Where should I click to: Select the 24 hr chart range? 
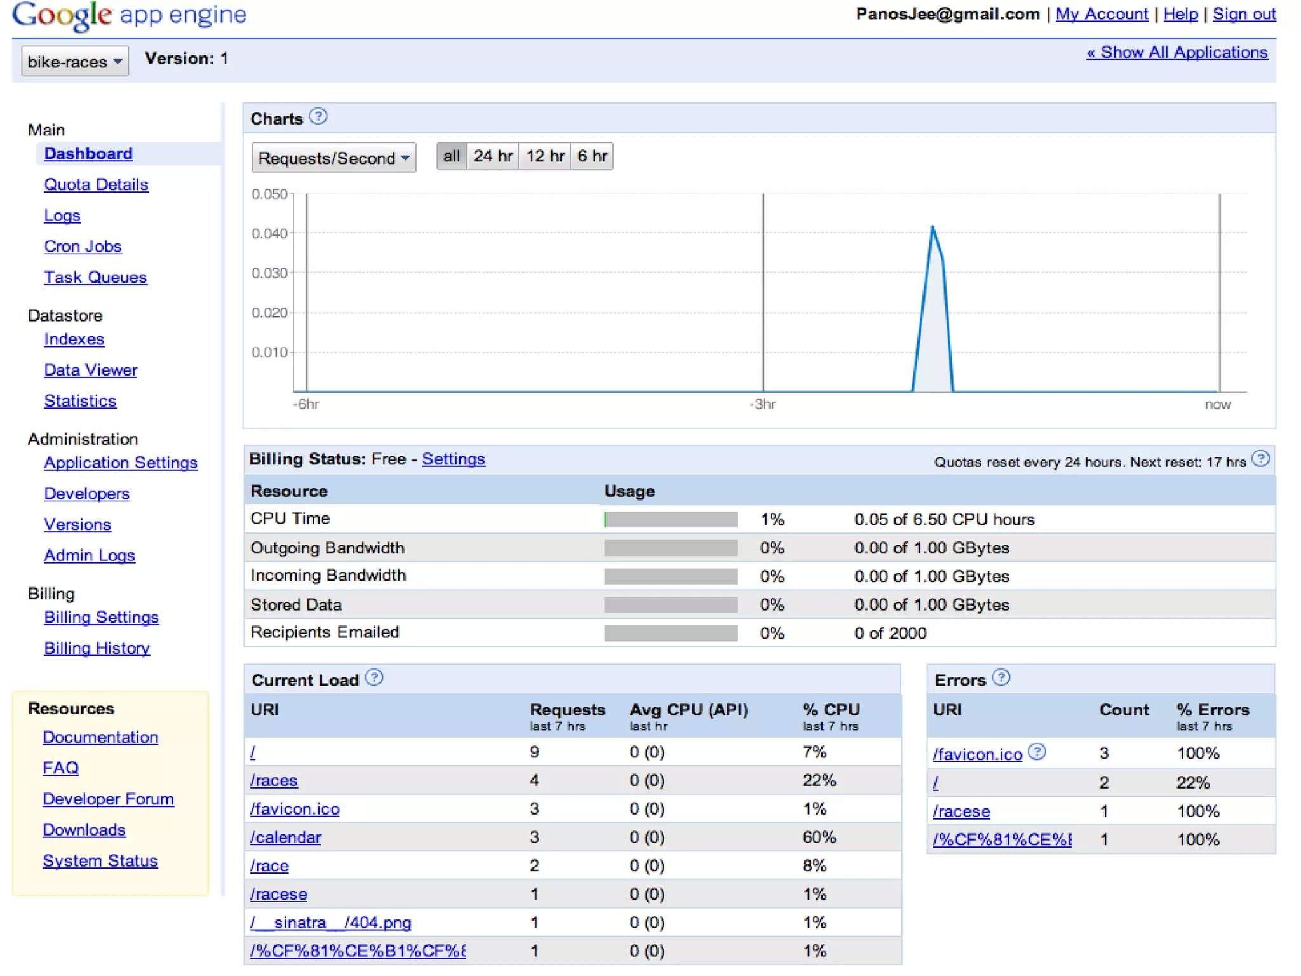click(x=493, y=156)
